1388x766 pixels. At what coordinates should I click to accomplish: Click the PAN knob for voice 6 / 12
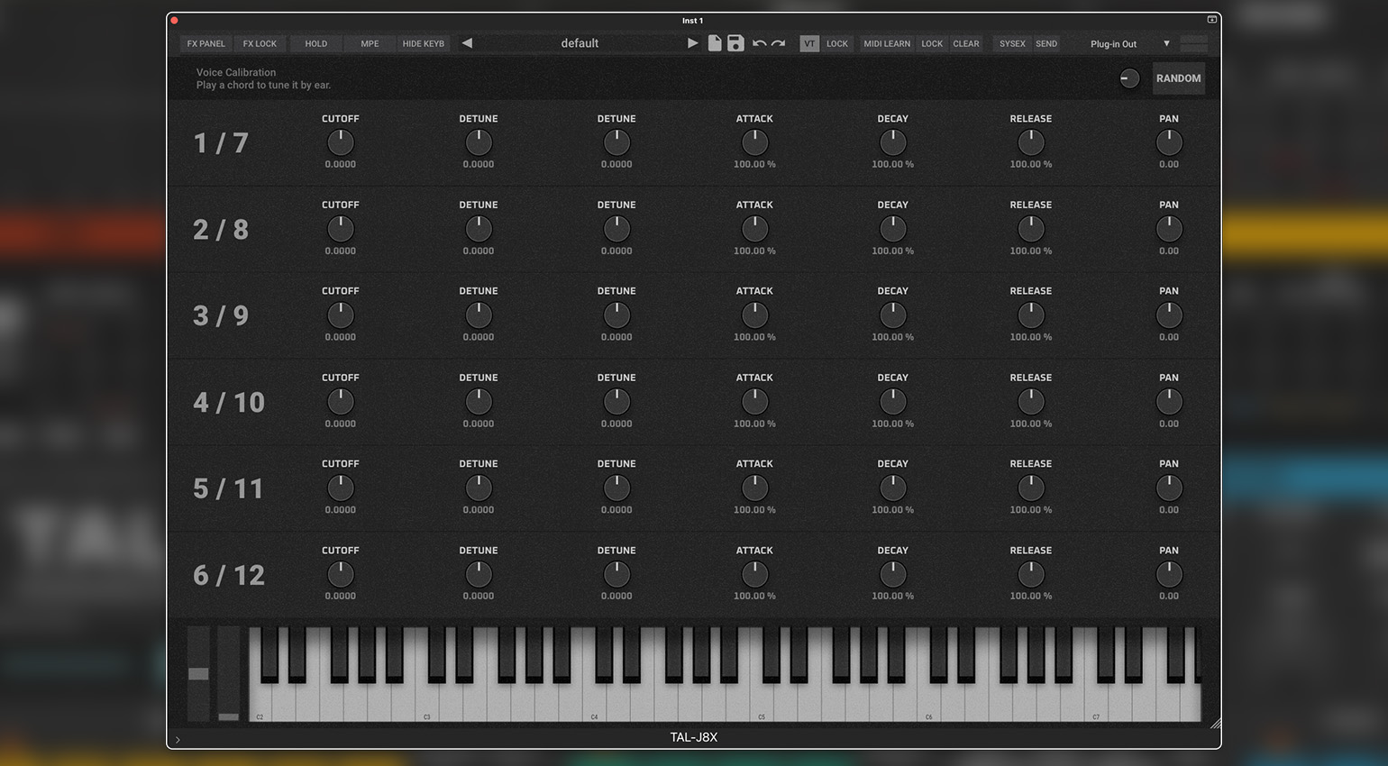(x=1169, y=574)
